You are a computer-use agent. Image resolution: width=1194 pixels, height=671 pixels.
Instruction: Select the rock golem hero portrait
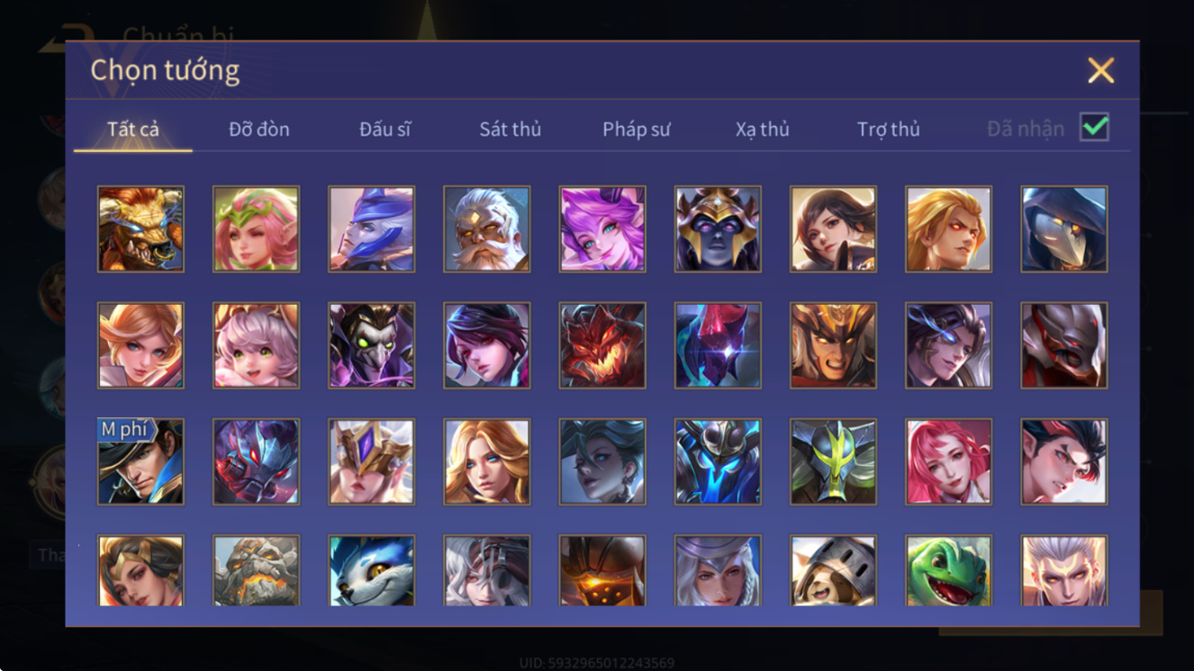tap(256, 570)
